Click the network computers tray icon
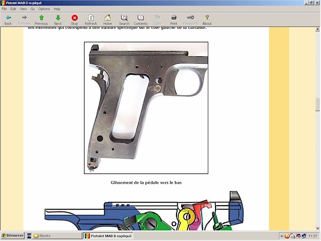 [x=304, y=236]
